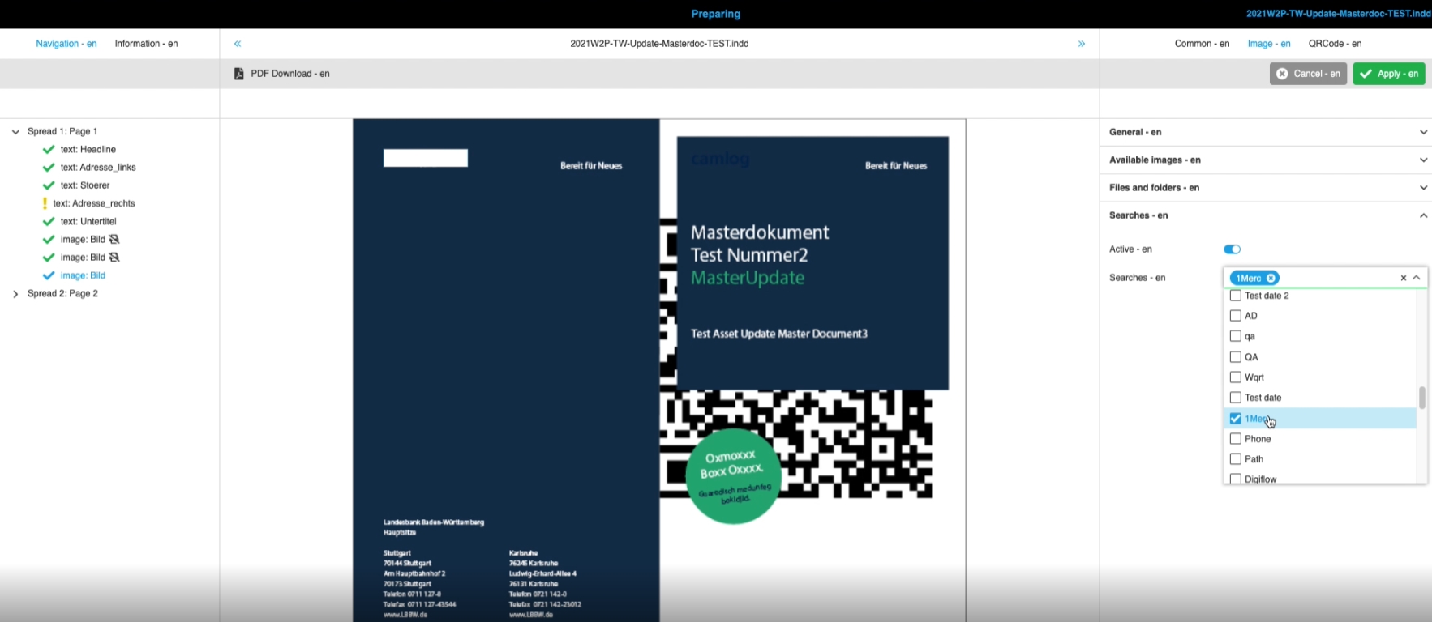The height and width of the screenshot is (622, 1432).
Task: Click yellow warning mark beside text: Adresse_rechts
Action: (x=45, y=203)
